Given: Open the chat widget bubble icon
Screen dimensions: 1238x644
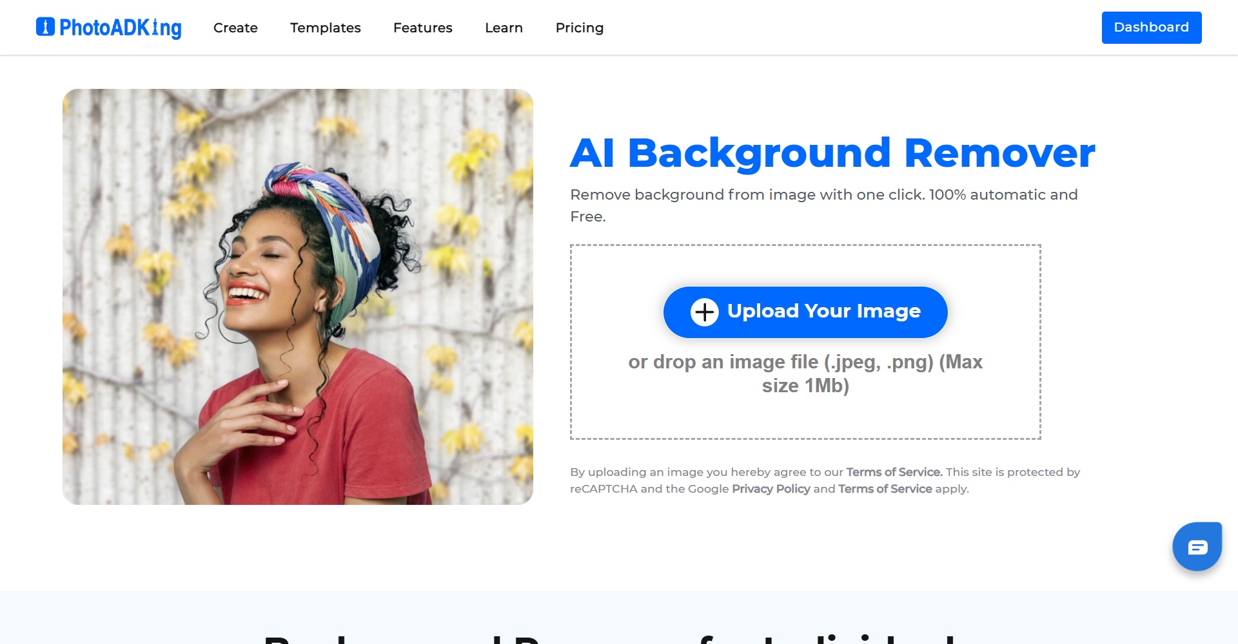Looking at the screenshot, I should (x=1197, y=547).
